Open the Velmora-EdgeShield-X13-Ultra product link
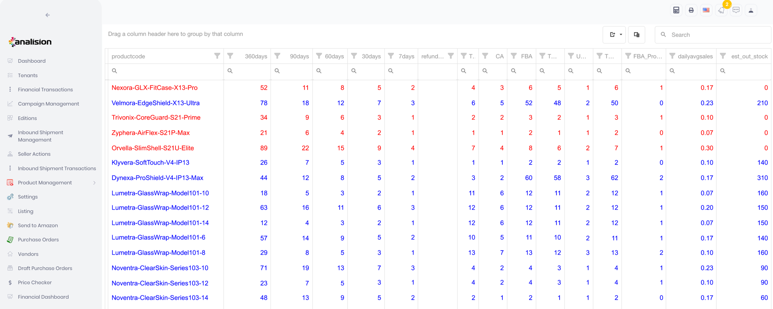 155,103
